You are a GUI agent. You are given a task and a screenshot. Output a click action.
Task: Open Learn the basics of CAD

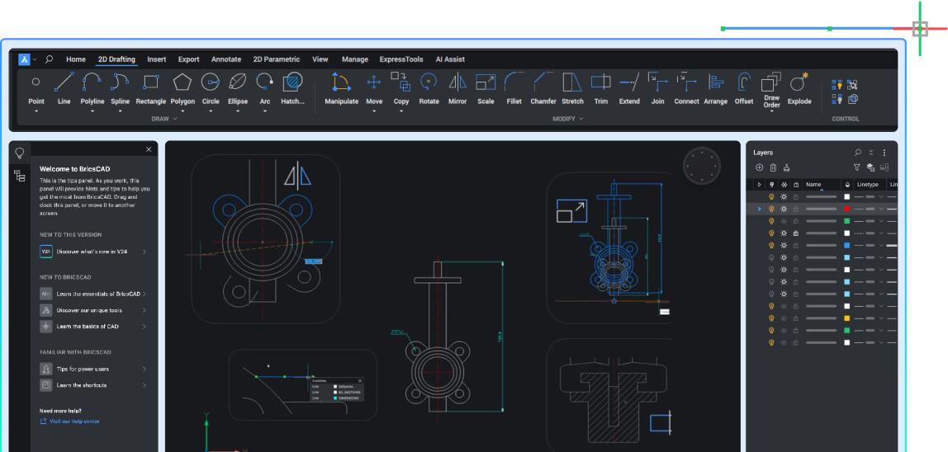(93, 327)
